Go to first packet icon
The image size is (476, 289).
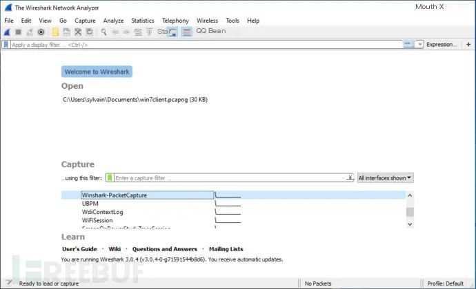click(150, 32)
